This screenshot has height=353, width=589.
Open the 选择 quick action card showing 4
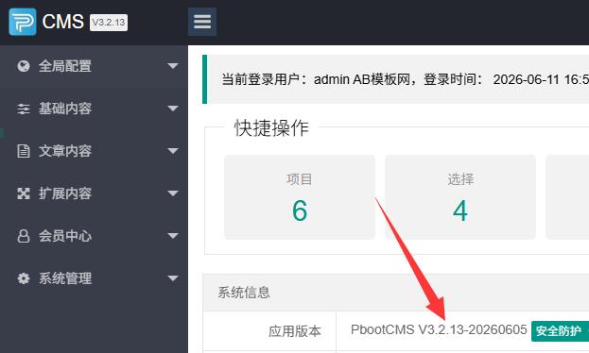460,197
